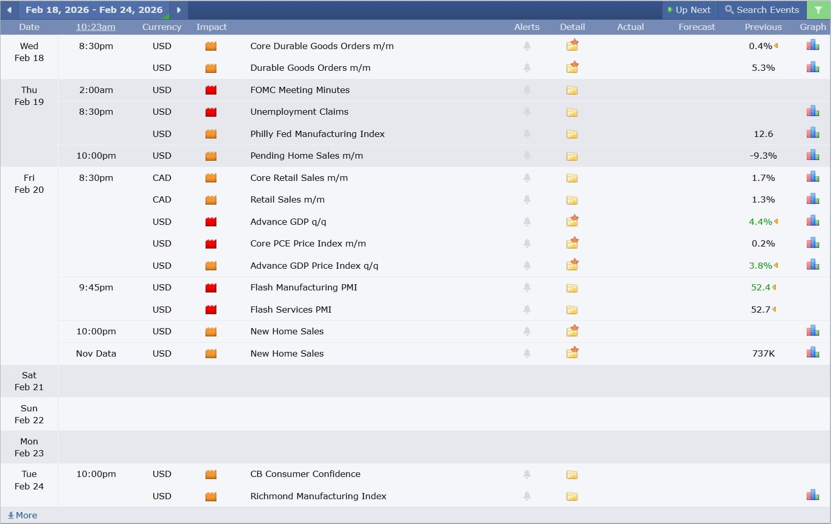
Task: Open detail folder for Flash Services PMI
Action: tap(572, 310)
